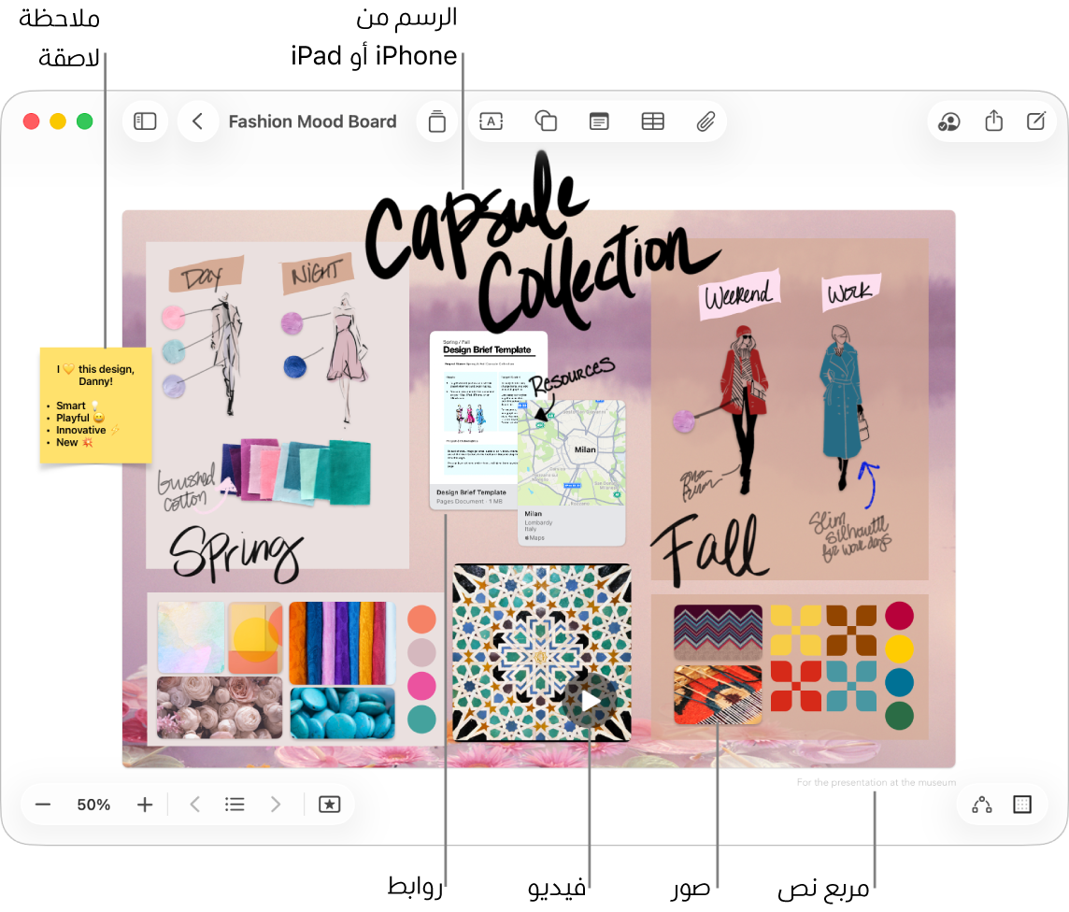Go forward with the right chevron

276,804
